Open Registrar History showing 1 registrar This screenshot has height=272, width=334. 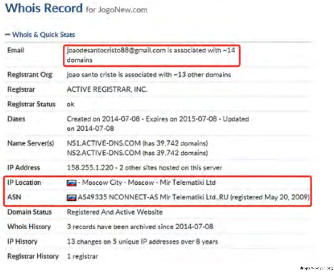pyautogui.click(x=82, y=256)
